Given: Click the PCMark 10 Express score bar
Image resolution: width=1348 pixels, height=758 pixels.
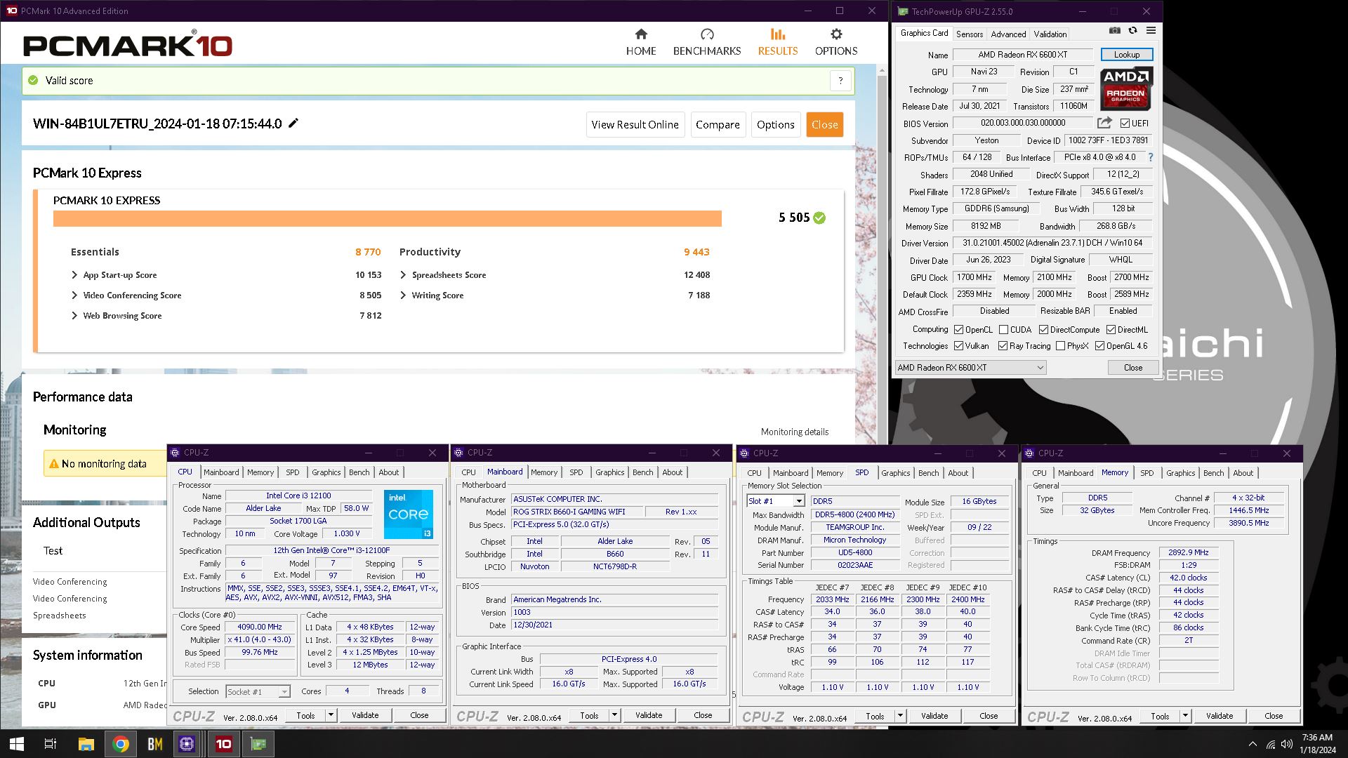Looking at the screenshot, I should [387, 218].
